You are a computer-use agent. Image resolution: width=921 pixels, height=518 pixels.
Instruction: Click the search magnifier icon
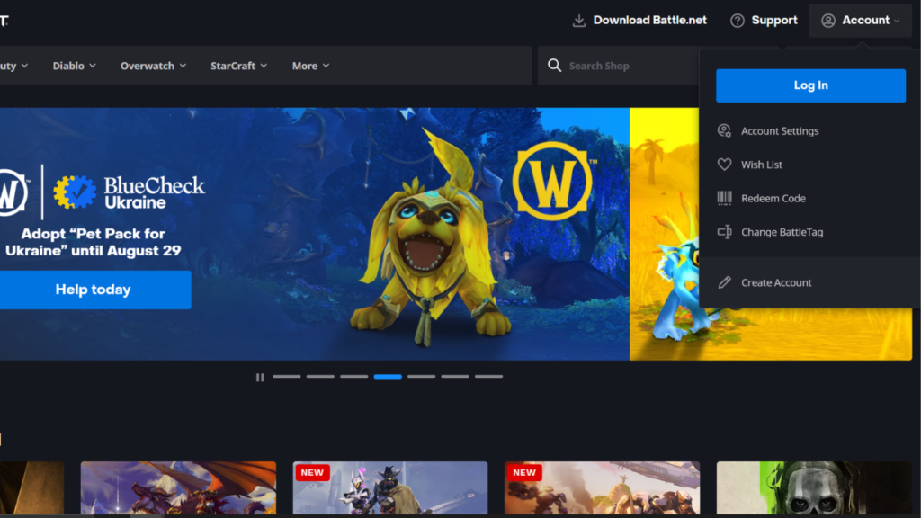point(554,65)
